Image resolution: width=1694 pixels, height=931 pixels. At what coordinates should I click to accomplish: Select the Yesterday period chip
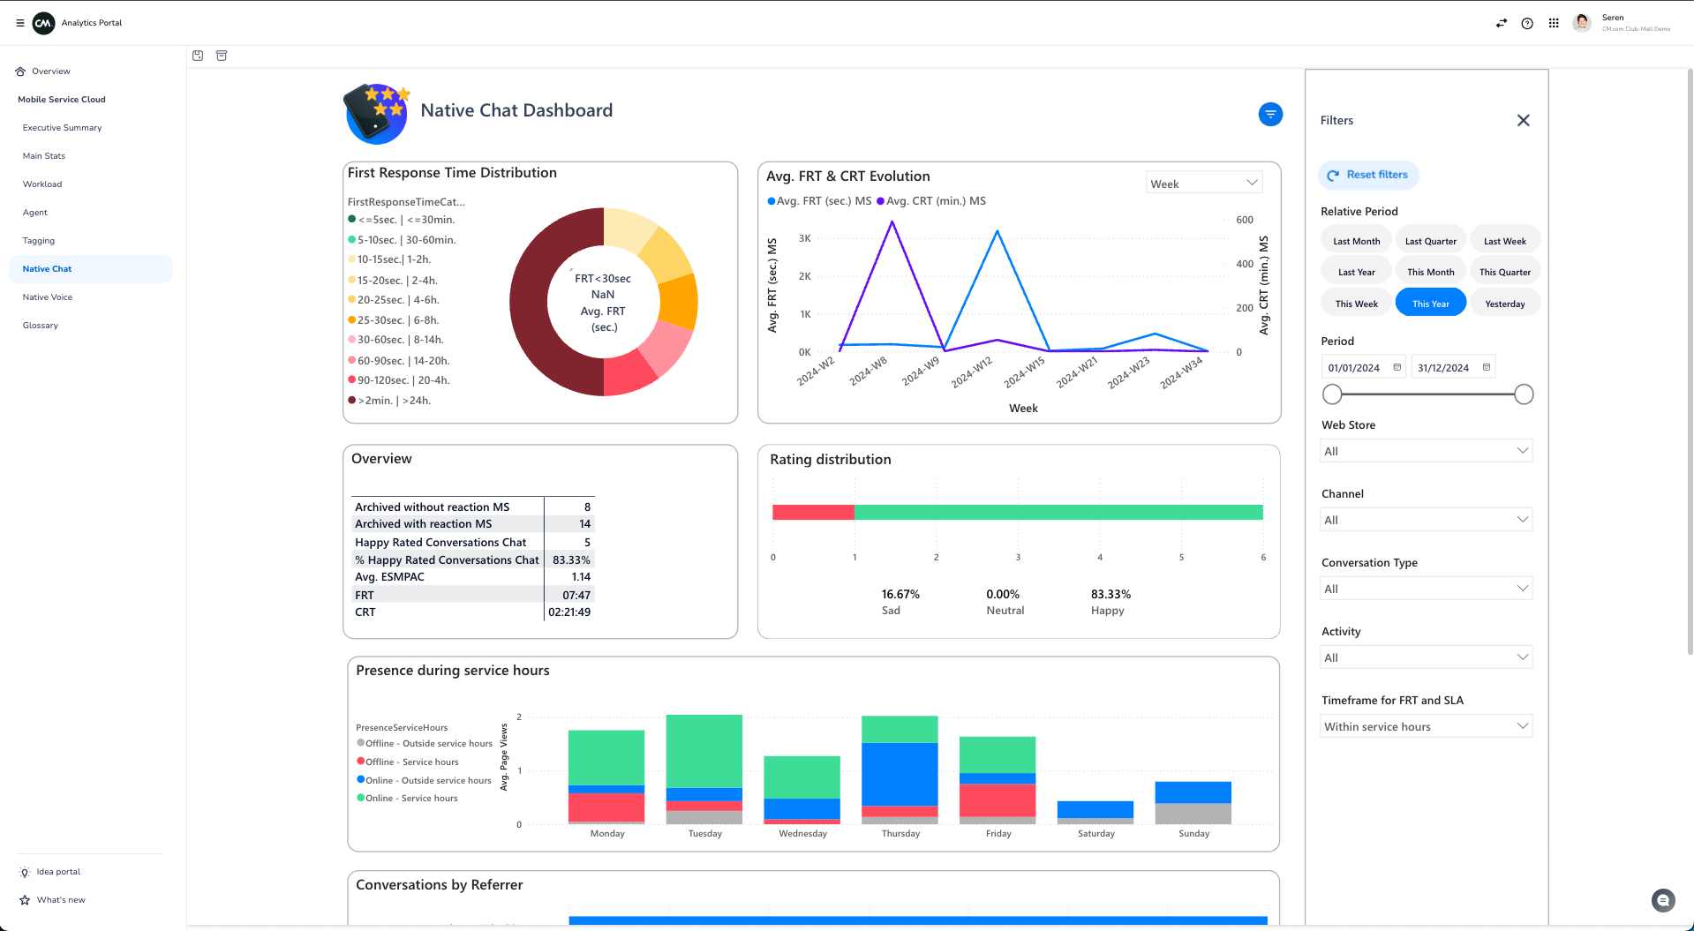pyautogui.click(x=1505, y=304)
